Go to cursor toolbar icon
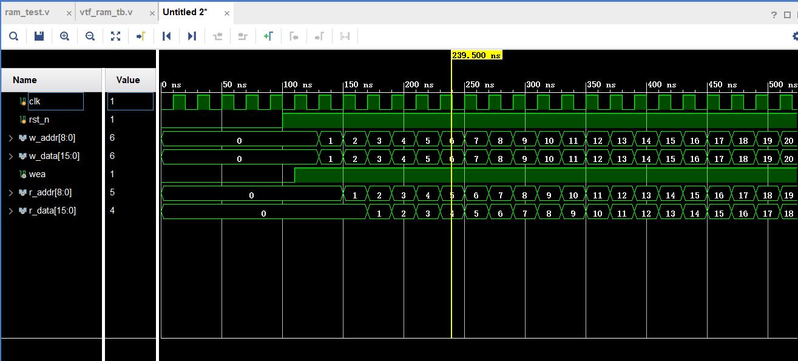 pos(141,36)
